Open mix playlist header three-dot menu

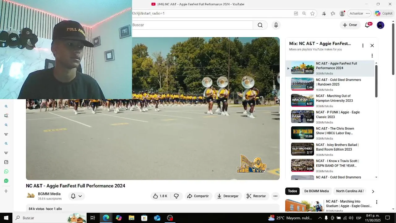tap(363, 46)
